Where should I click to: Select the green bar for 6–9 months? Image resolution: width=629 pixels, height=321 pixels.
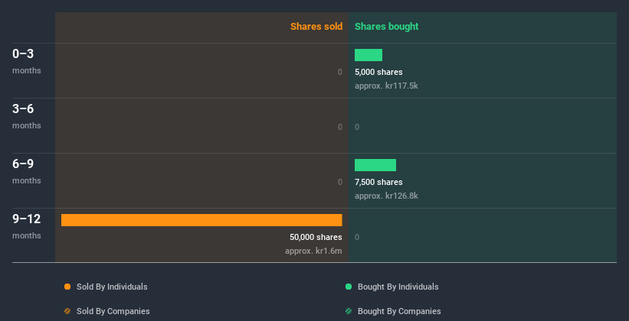375,165
